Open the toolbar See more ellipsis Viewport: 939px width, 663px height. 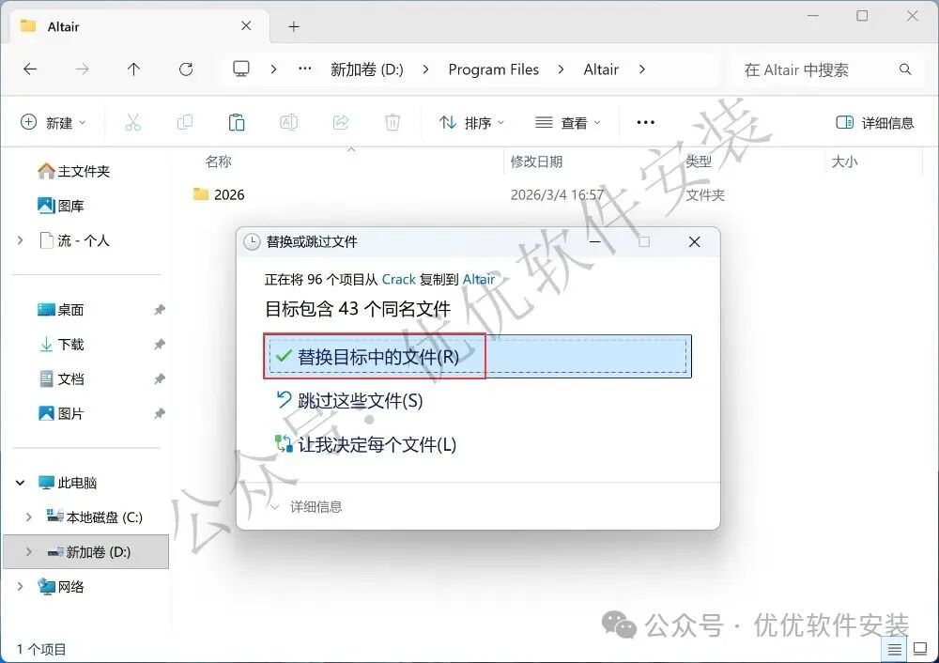646,123
